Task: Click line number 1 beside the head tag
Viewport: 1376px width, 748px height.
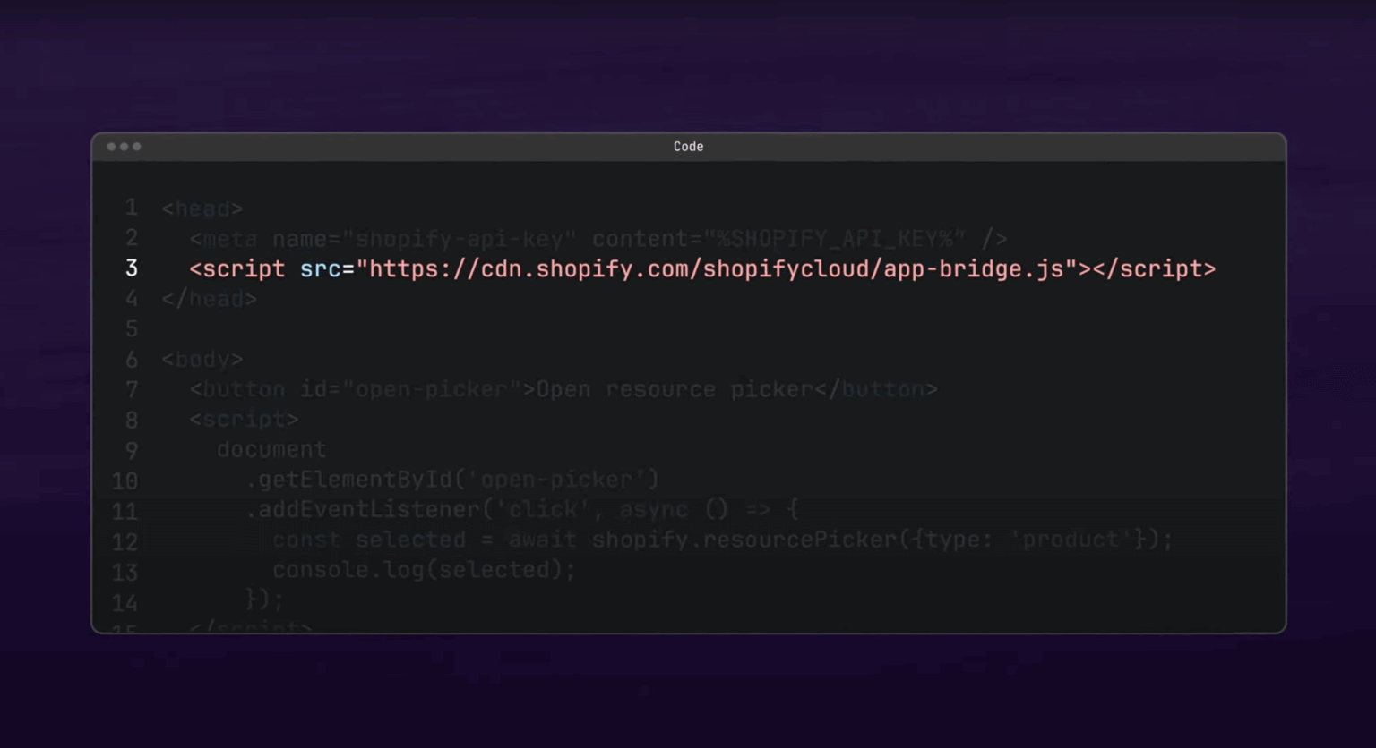Action: pos(131,208)
